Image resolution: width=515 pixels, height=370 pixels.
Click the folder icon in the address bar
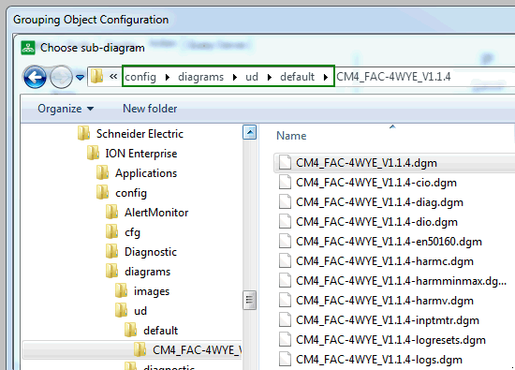click(x=96, y=76)
